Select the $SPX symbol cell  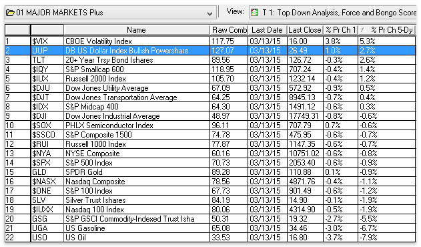(47, 163)
